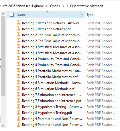Click the PDF icon of Reading 8 Hypothesis Testing.pdf
Image resolution: width=120 pixels, height=131 pixels.
(19, 113)
